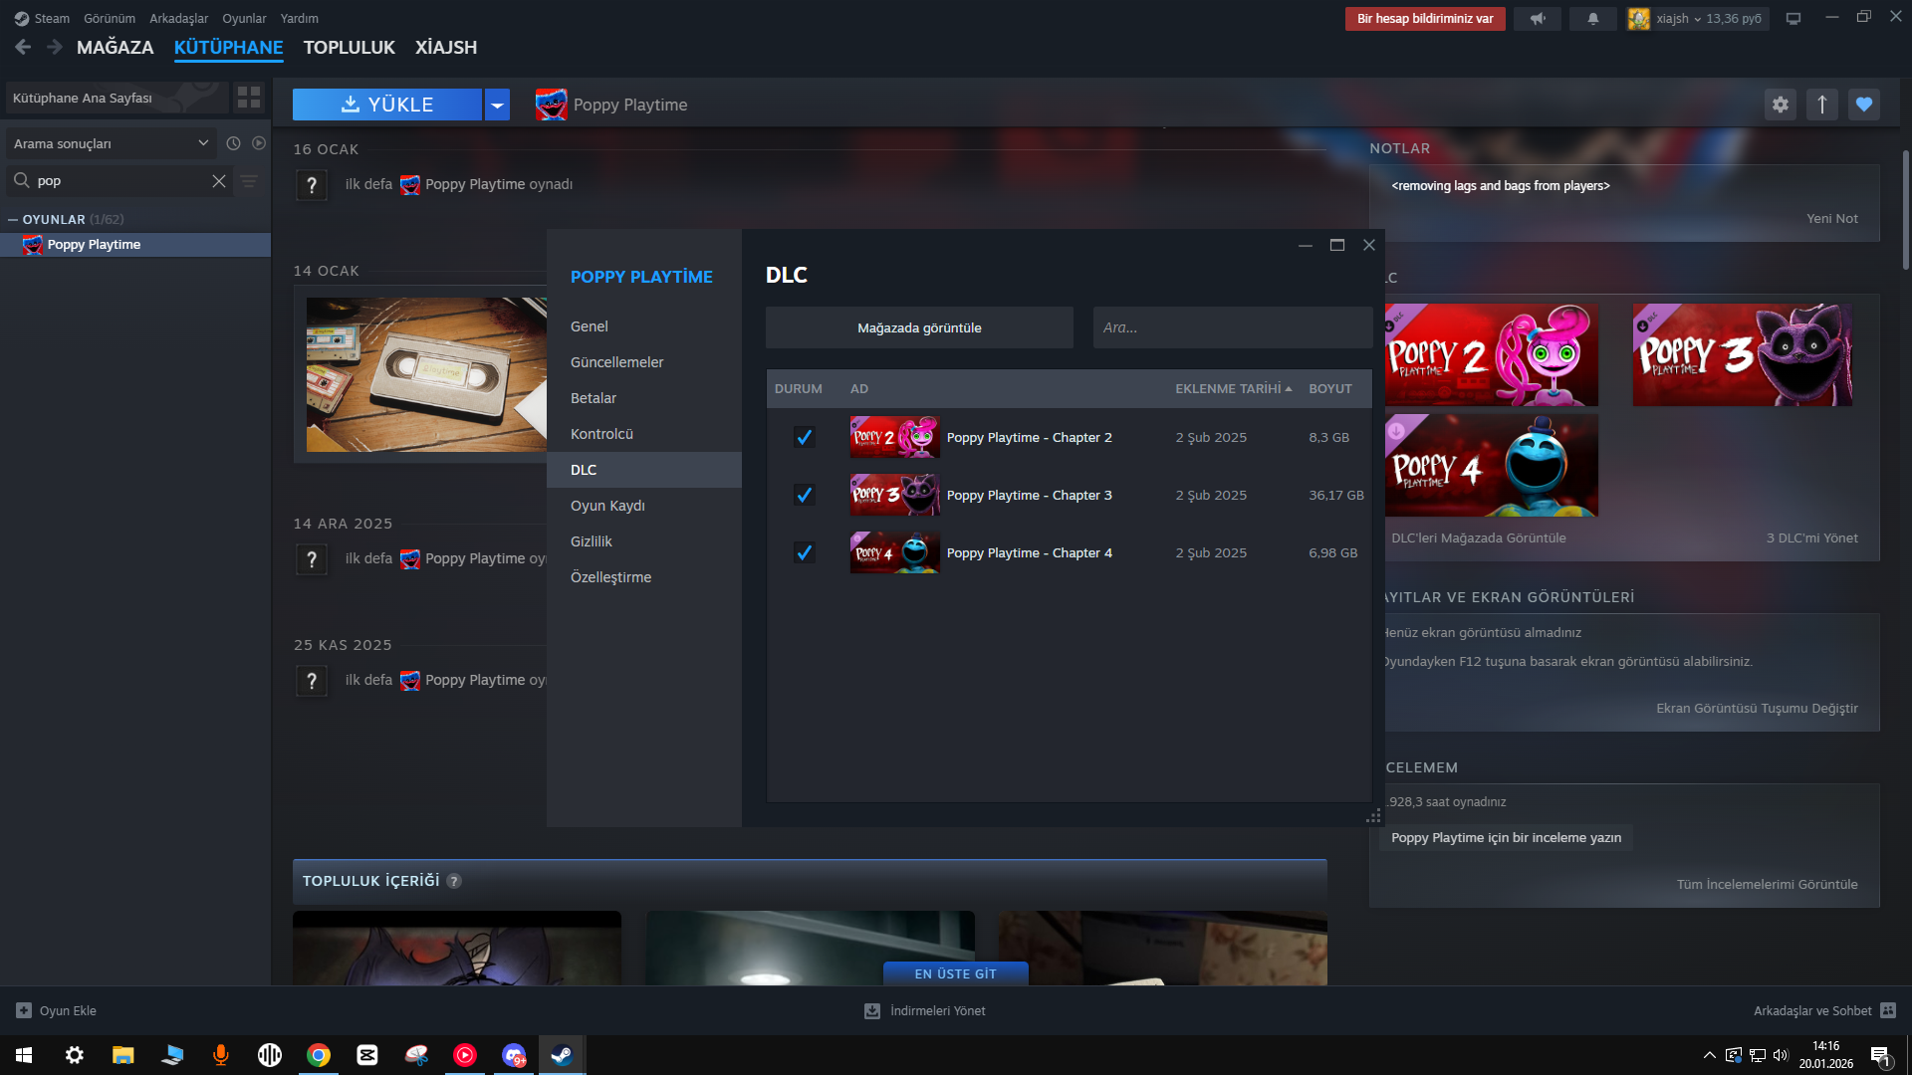Select Genel in properties sidebar
The height and width of the screenshot is (1075, 1912).
pyautogui.click(x=643, y=326)
